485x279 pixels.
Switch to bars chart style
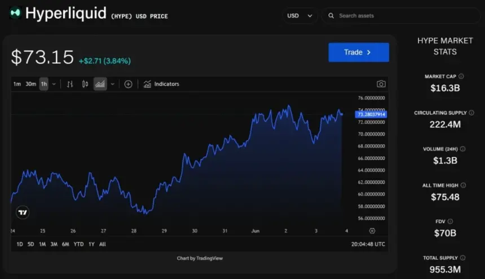(x=70, y=84)
